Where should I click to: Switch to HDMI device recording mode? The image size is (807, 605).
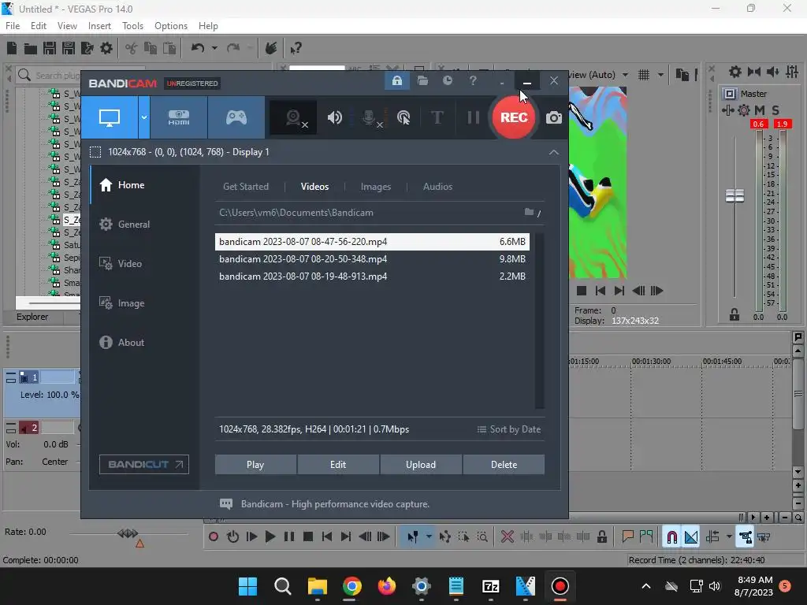179,118
